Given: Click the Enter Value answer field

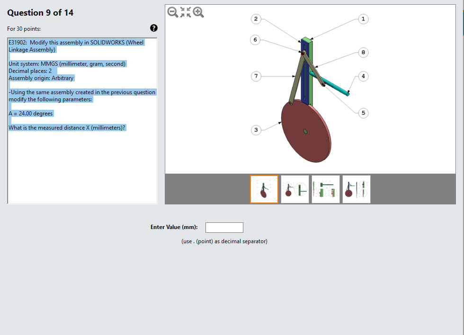Looking at the screenshot, I should (x=224, y=227).
